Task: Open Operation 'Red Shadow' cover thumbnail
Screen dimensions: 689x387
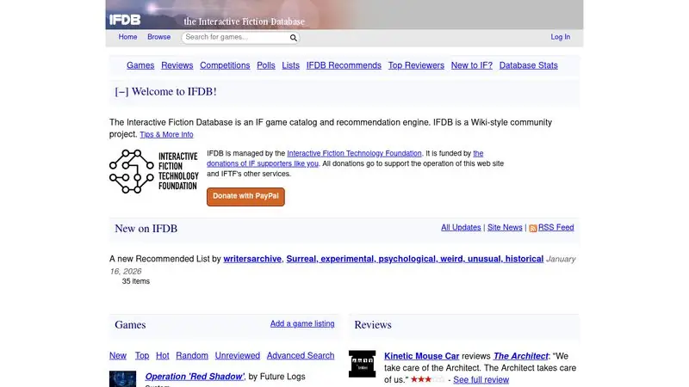Action: coord(122,379)
